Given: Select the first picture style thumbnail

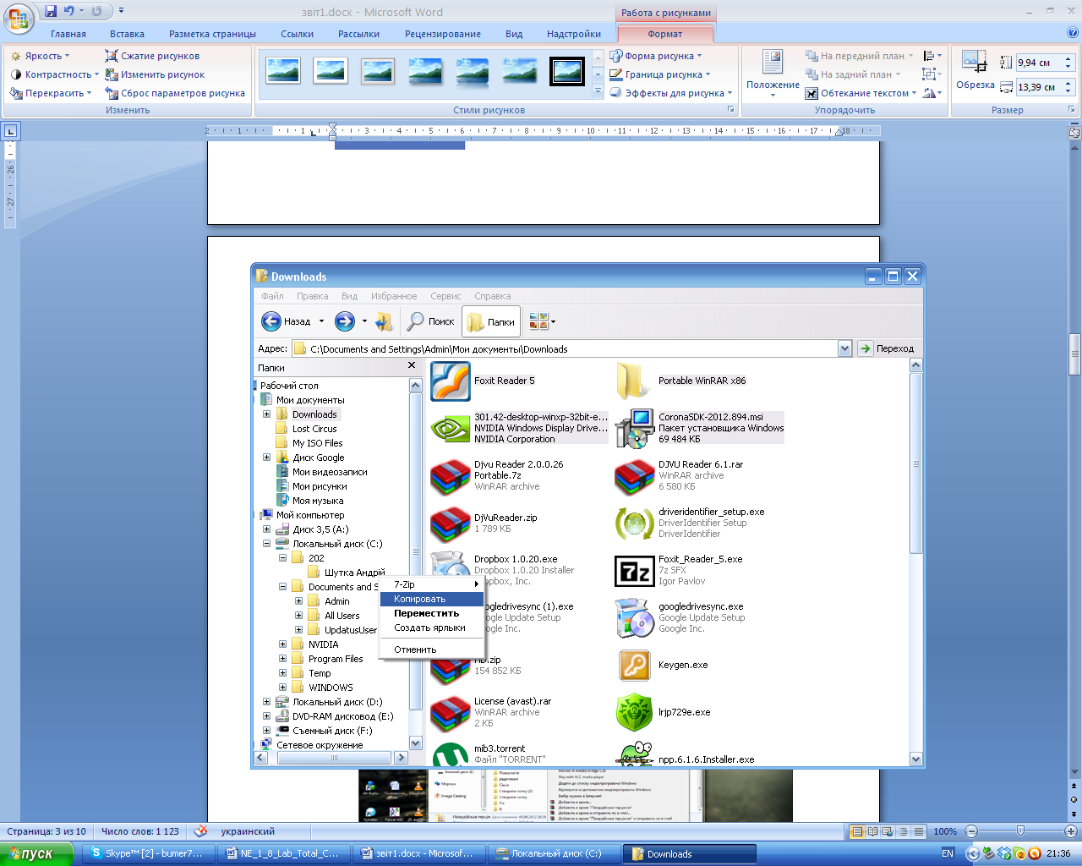Looking at the screenshot, I should click(283, 71).
